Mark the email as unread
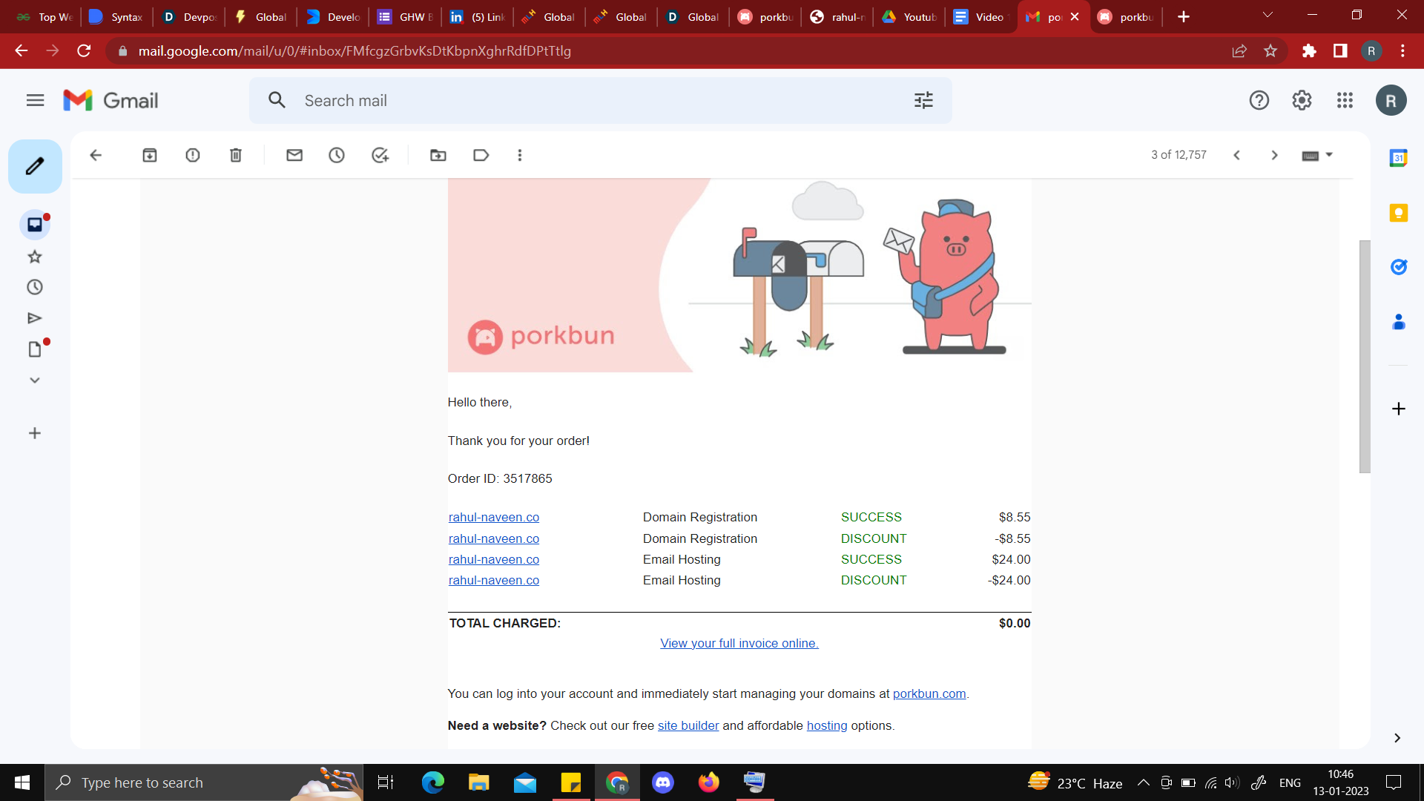Image resolution: width=1424 pixels, height=801 pixels. 294,155
